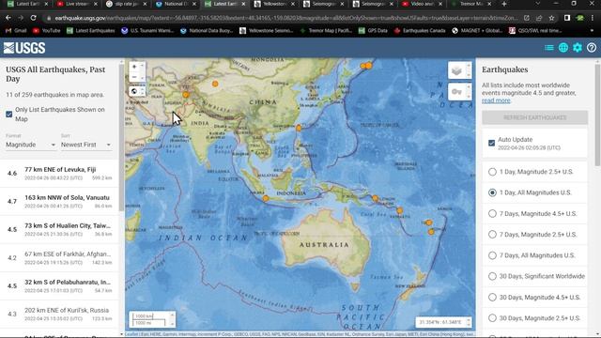Click the Refresh Earthquakes button

[x=534, y=117]
